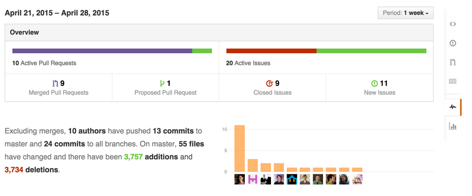Click the top contributor's avatar thumbnail

coord(239,179)
